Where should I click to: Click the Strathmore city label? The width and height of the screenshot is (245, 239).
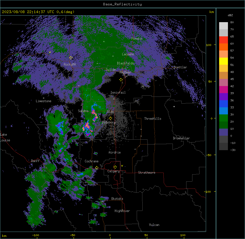(x=147, y=173)
